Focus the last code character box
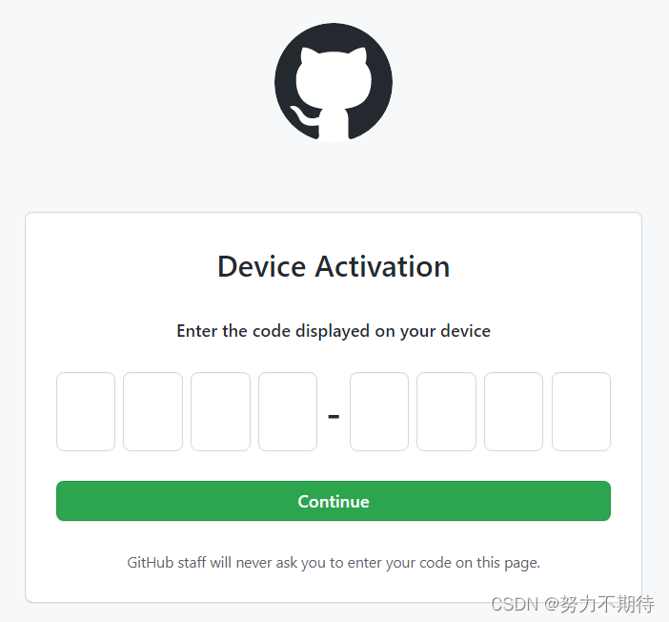This screenshot has width=669, height=622. point(581,411)
